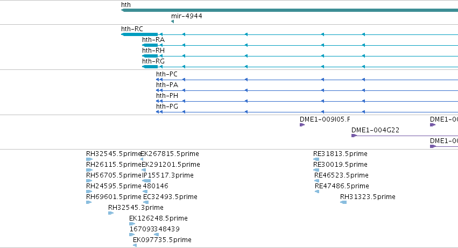Click the EK097735.5prime EST label
This screenshot has height=248, width=458.
pos(162,240)
